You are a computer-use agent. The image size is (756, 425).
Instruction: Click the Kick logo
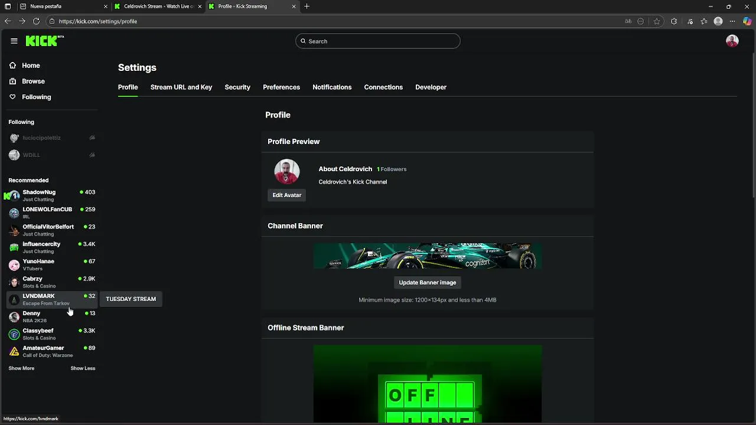point(44,41)
